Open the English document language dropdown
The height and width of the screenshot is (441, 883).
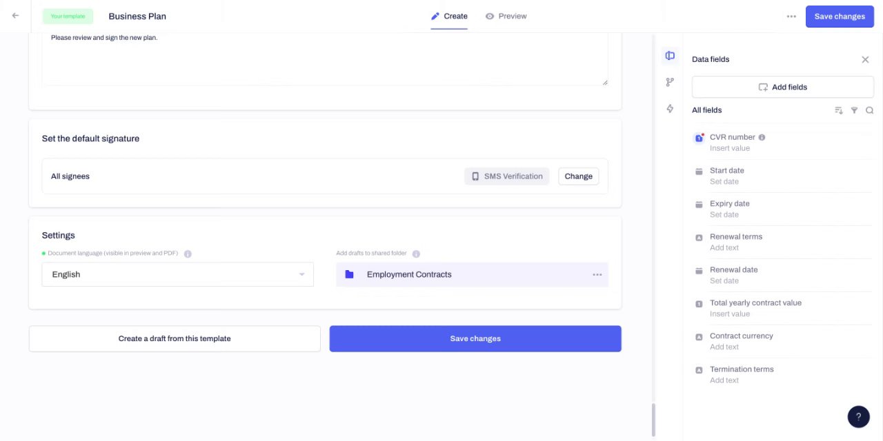[x=177, y=274]
